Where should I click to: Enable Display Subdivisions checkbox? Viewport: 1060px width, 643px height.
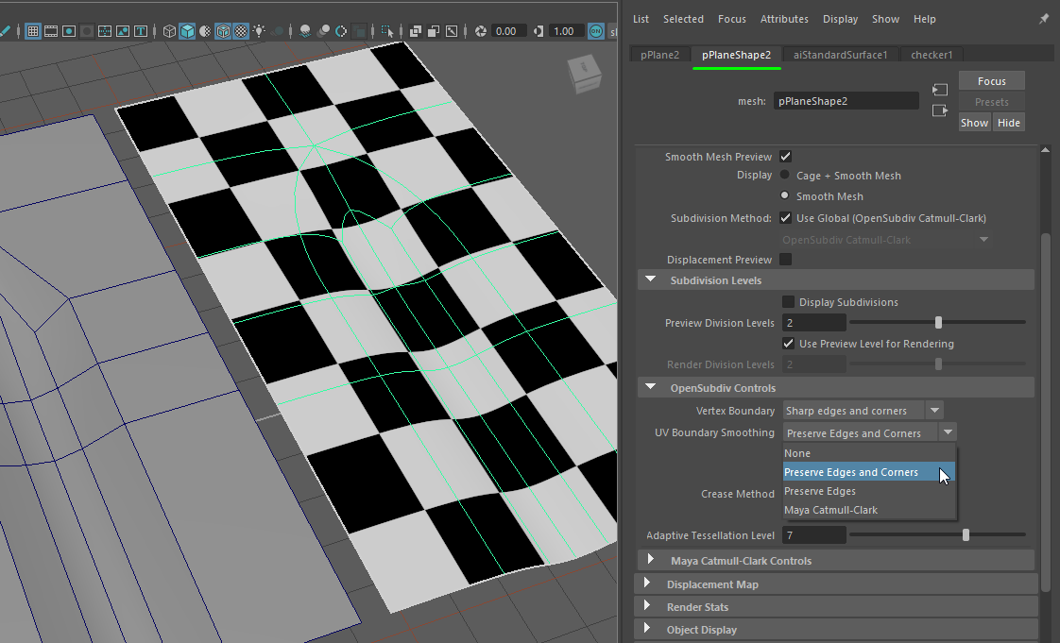click(788, 302)
